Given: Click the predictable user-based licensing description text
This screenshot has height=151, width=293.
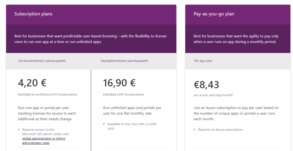Looking at the screenshot, I should (90, 39).
